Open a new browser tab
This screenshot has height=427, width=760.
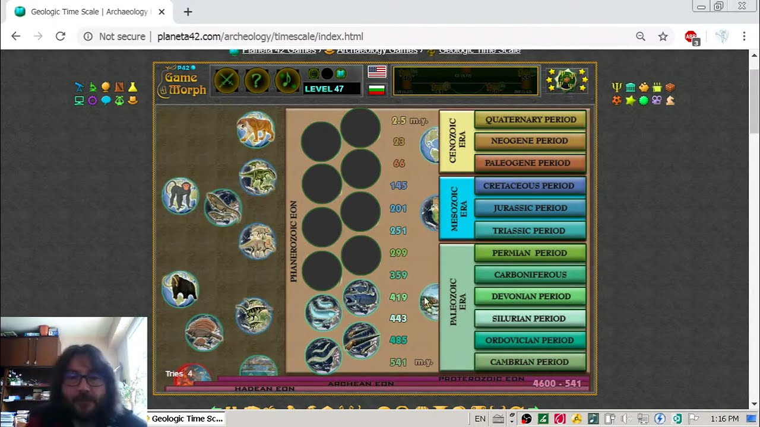point(188,12)
